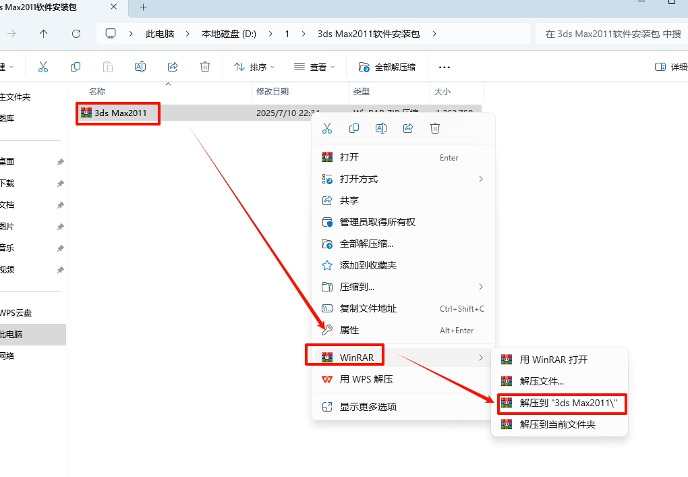This screenshot has height=477, width=688.
Task: Click the search box for this folder
Action: pos(610,33)
